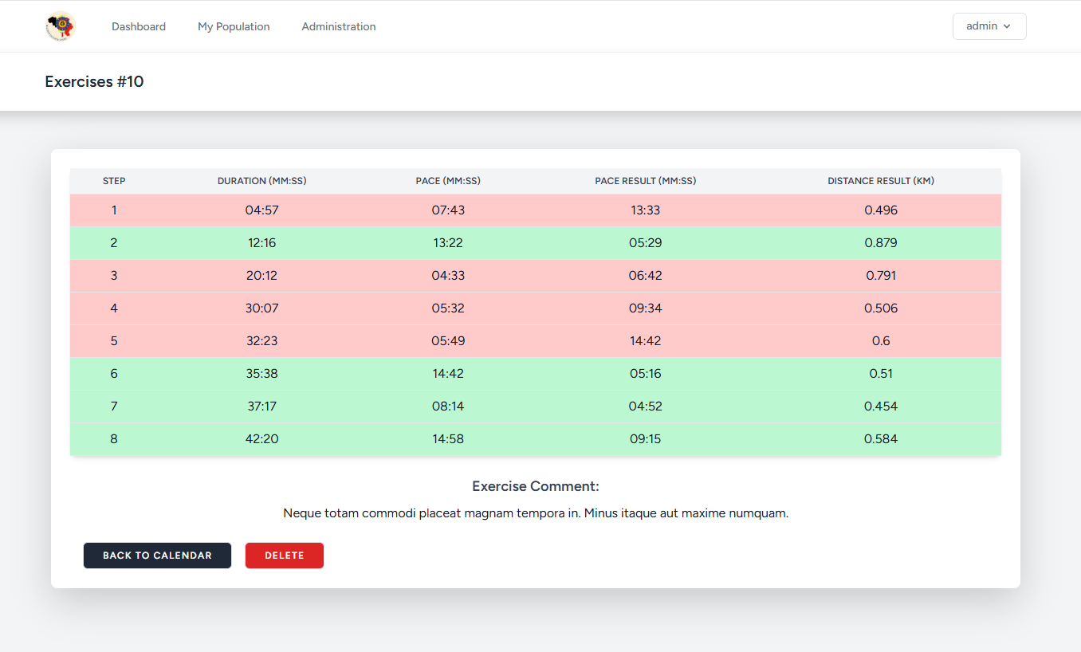Click duration 20:12 in step 3

point(261,276)
